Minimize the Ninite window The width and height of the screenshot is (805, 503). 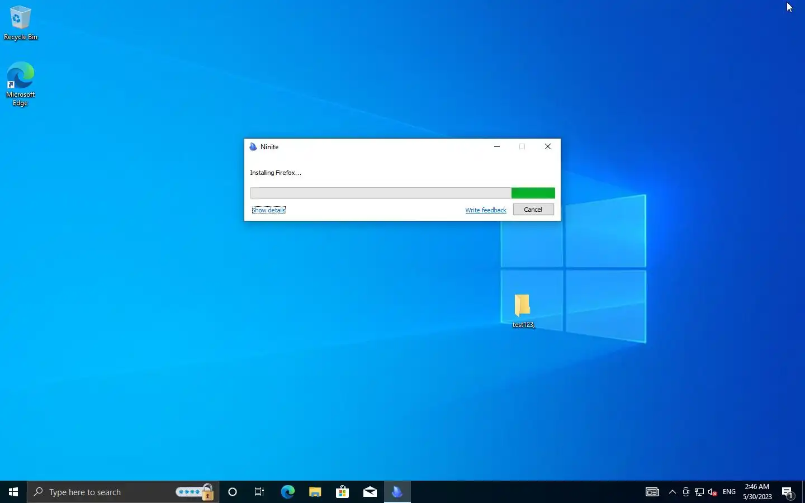(x=497, y=146)
